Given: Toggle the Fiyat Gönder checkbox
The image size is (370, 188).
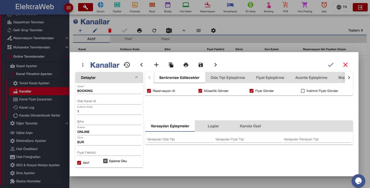Looking at the screenshot, I should pyautogui.click(x=252, y=91).
